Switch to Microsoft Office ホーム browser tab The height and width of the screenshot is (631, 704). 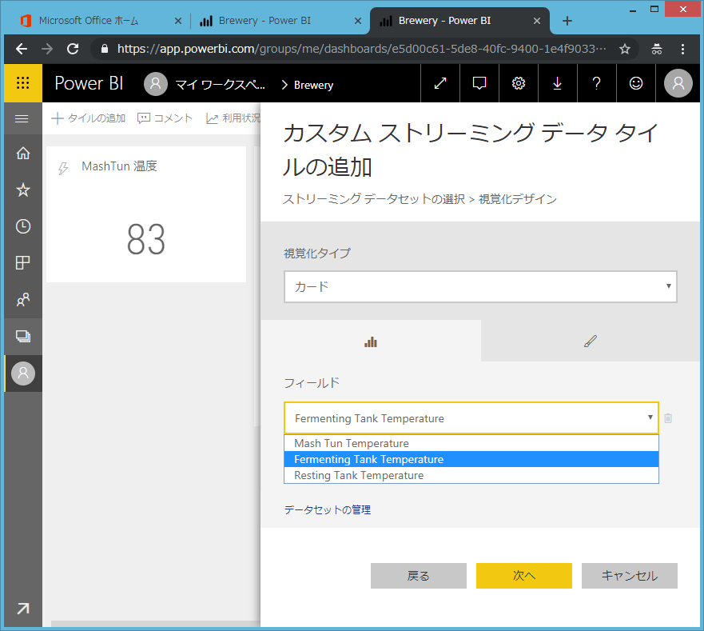(x=89, y=21)
